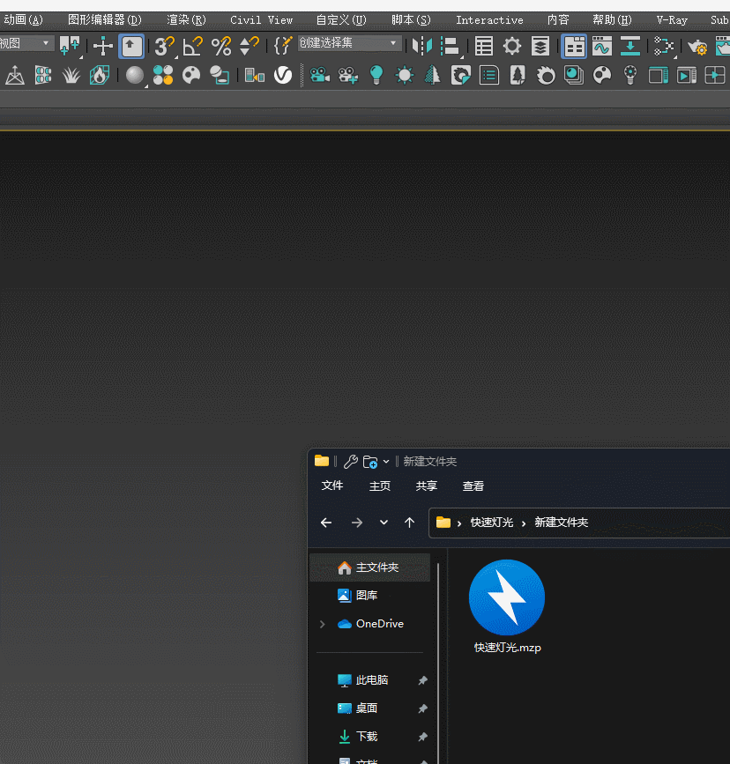Click 快速灯光 in the address path
The image size is (730, 764).
coord(492,523)
